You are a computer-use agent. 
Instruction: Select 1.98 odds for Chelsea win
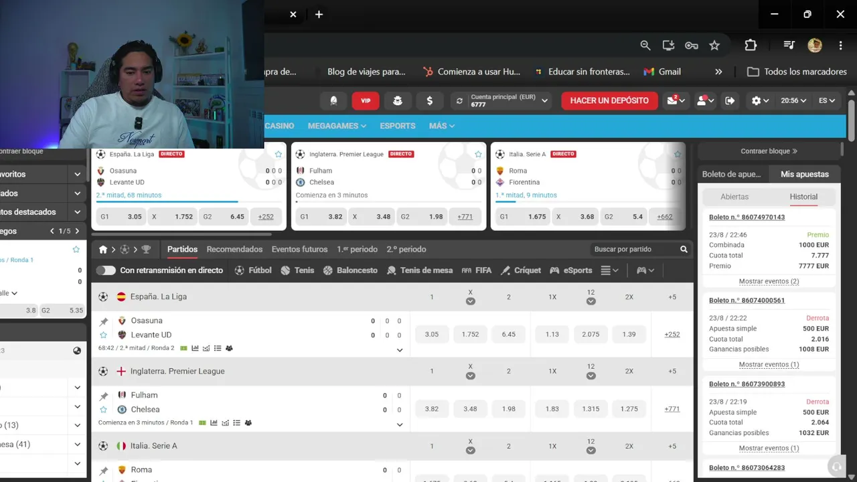point(509,409)
